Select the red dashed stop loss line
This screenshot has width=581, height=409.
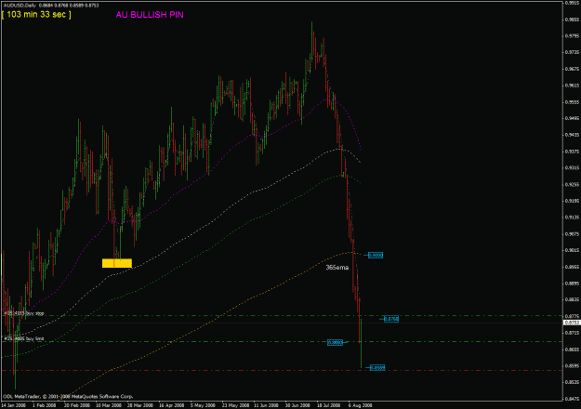pos(282,371)
